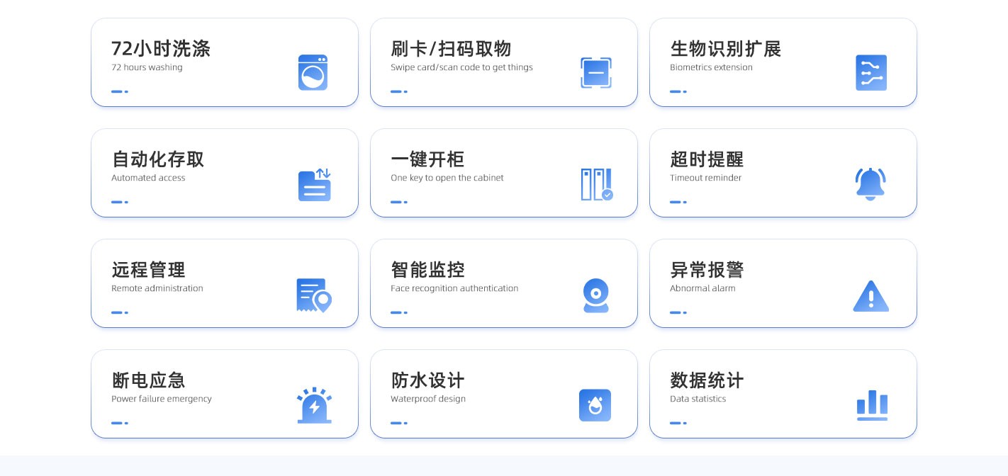Click the remote administration location icon
Image resolution: width=1008 pixels, height=476 pixels.
tap(313, 295)
